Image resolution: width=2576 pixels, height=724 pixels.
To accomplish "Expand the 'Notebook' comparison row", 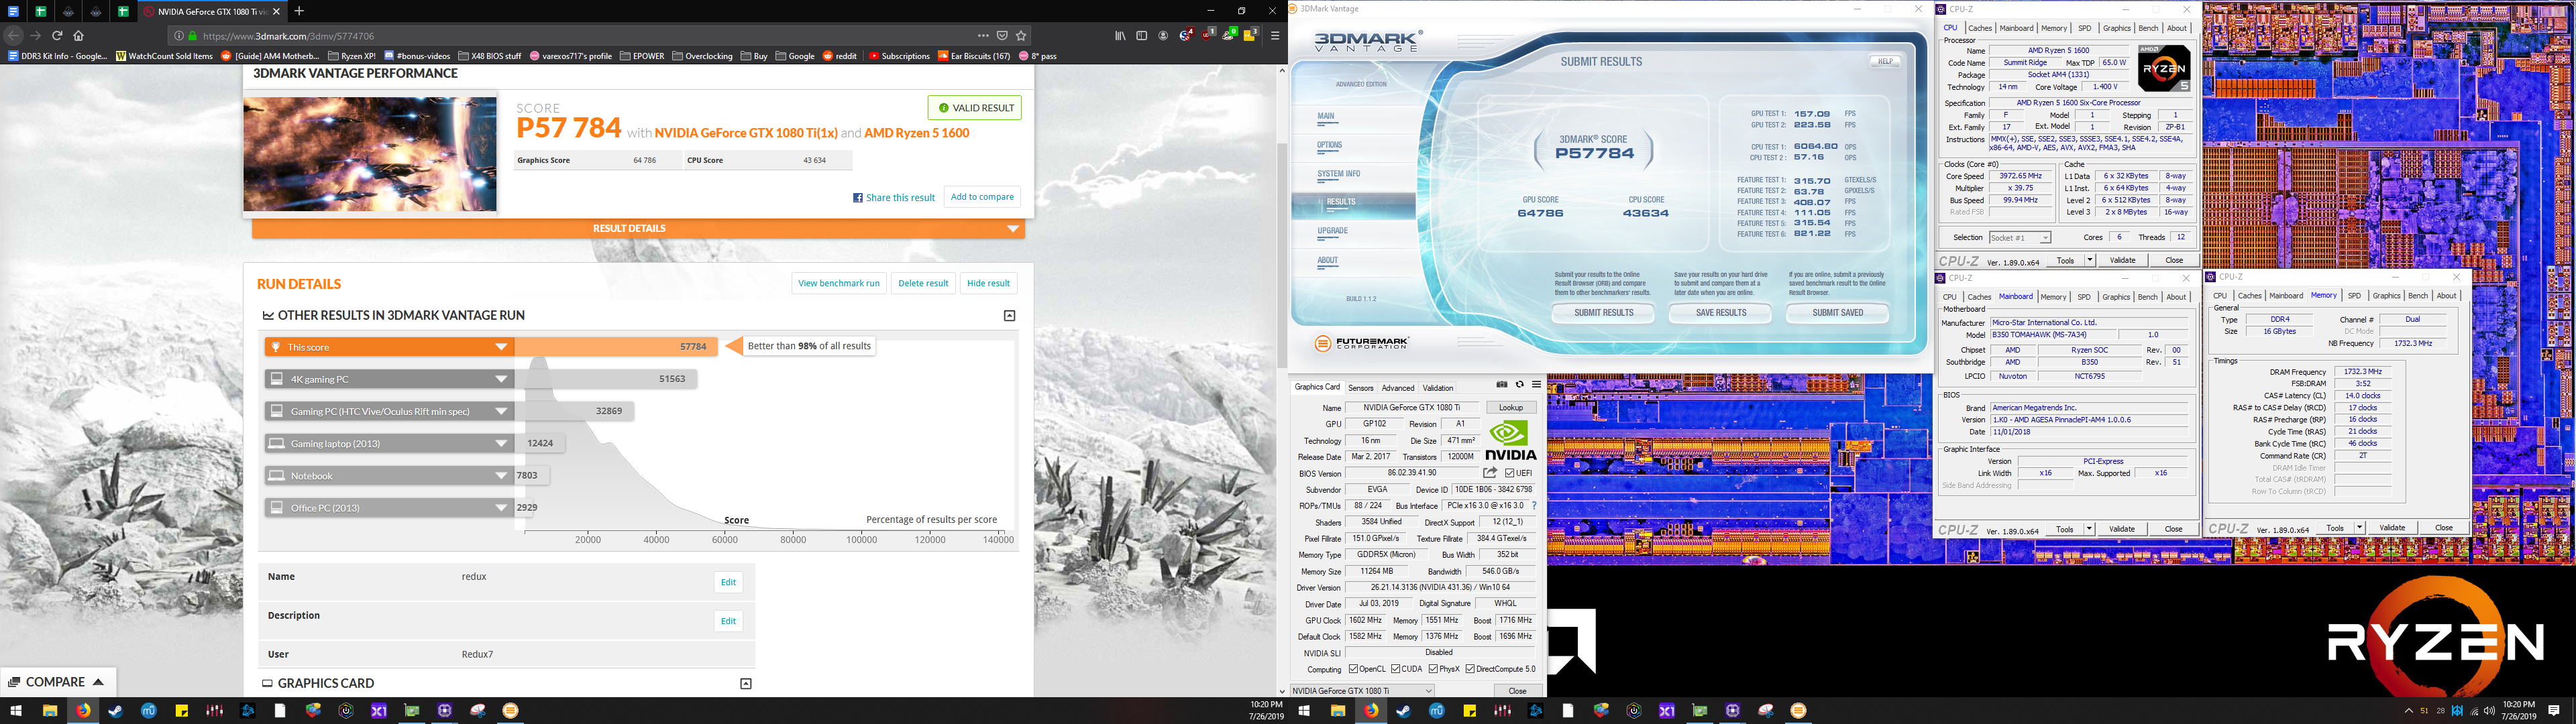I will [x=501, y=476].
